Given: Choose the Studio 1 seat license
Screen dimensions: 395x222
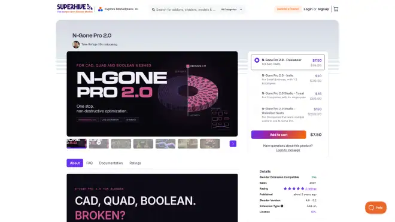Looking at the screenshot, I should pyautogui.click(x=288, y=96).
